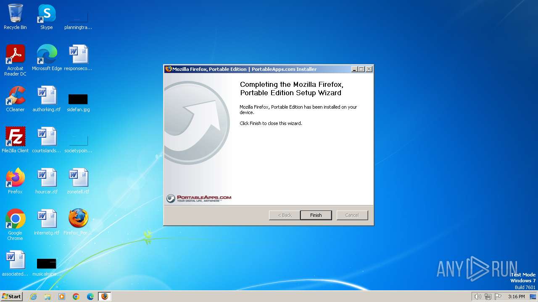Open Windows Media Player from taskbar
This screenshot has height=302, width=538.
62,297
